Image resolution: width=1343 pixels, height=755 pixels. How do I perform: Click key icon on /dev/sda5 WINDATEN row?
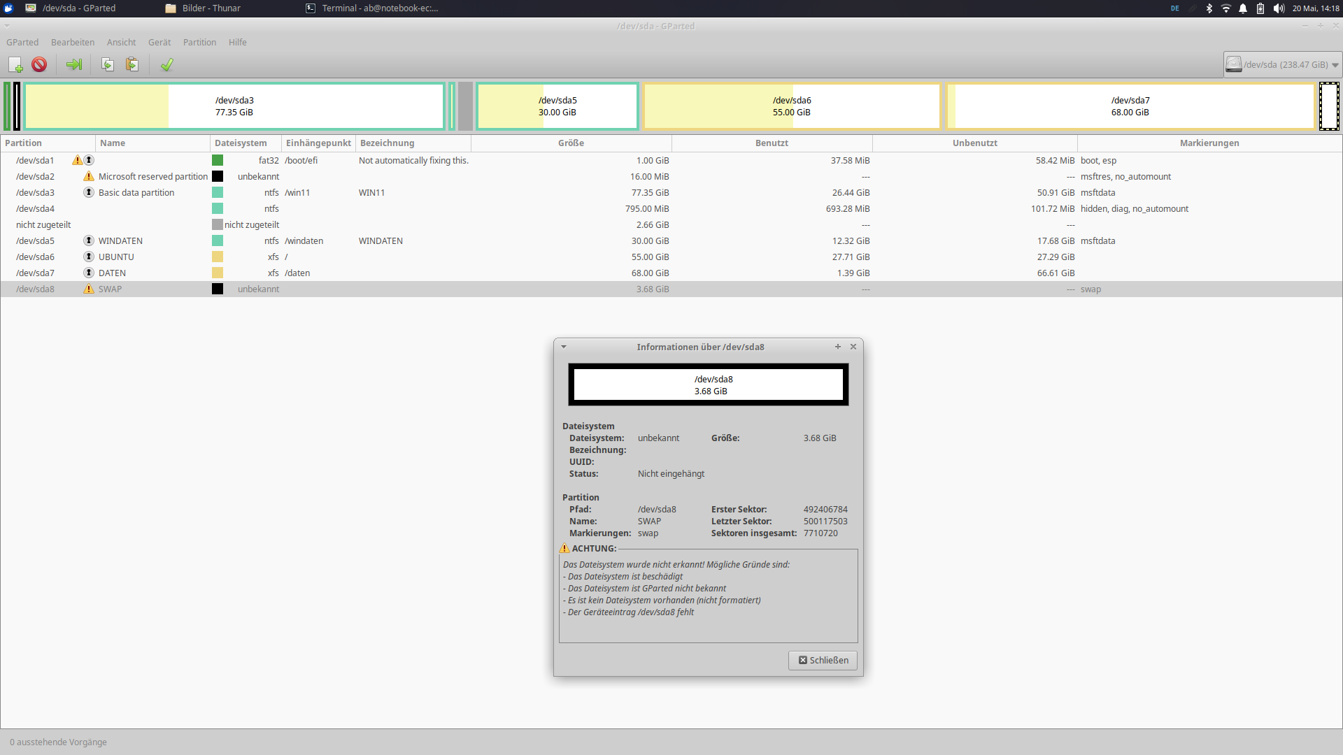pos(89,241)
